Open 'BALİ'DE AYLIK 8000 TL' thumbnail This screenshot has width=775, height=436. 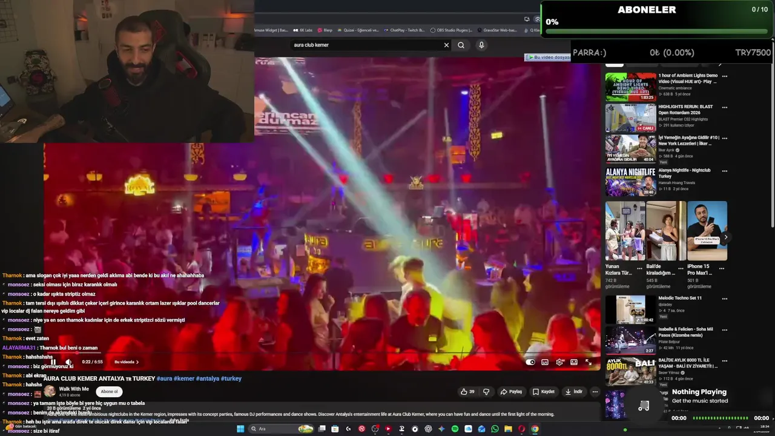pyautogui.click(x=630, y=371)
